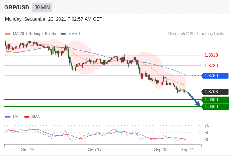230x156 pixels.
Task: Click the green 1.3680 target price tag
Action: coord(215,100)
